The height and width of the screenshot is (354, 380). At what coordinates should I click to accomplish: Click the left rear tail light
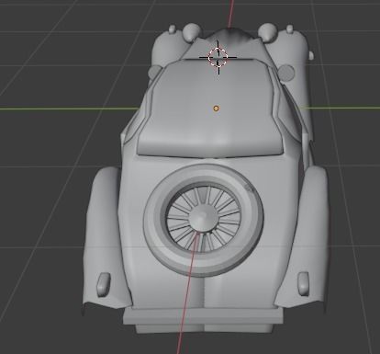point(103,284)
